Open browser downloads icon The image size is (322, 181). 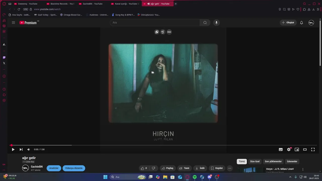coord(313,9)
